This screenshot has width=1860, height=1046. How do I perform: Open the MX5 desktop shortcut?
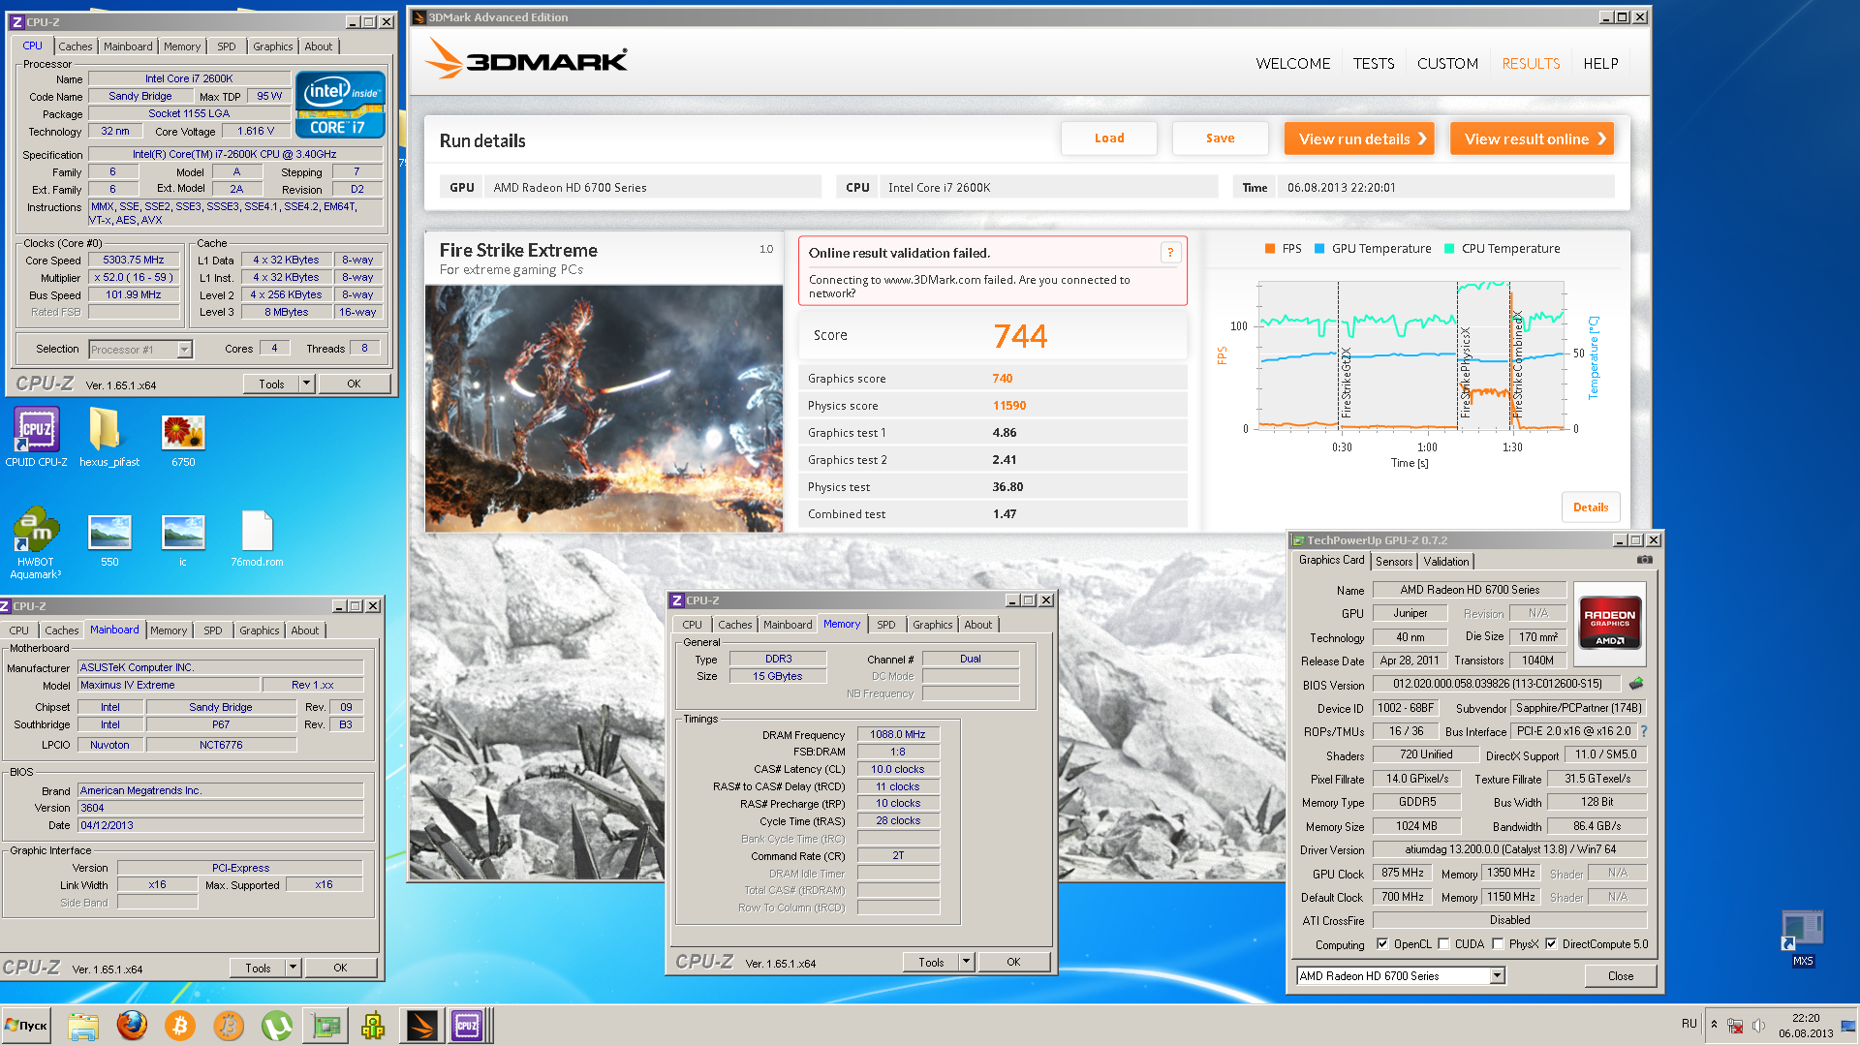tap(1802, 938)
